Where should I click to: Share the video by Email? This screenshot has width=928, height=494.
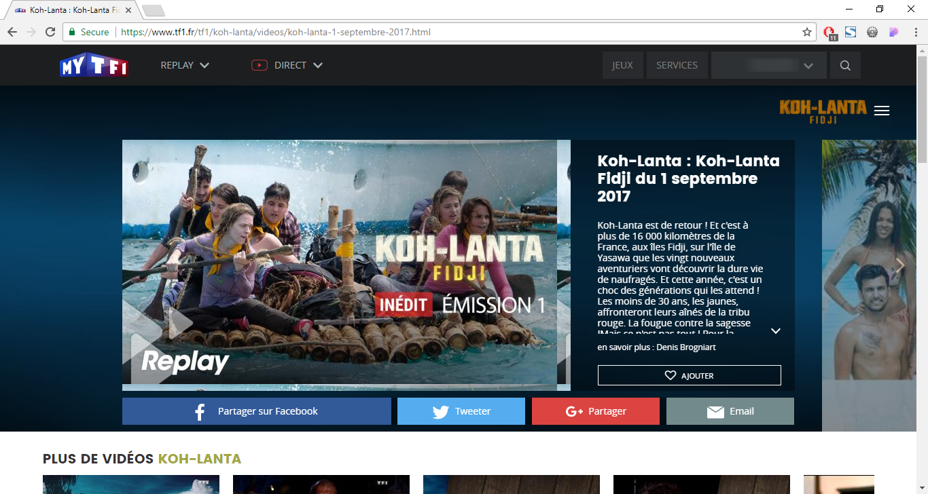[730, 411]
